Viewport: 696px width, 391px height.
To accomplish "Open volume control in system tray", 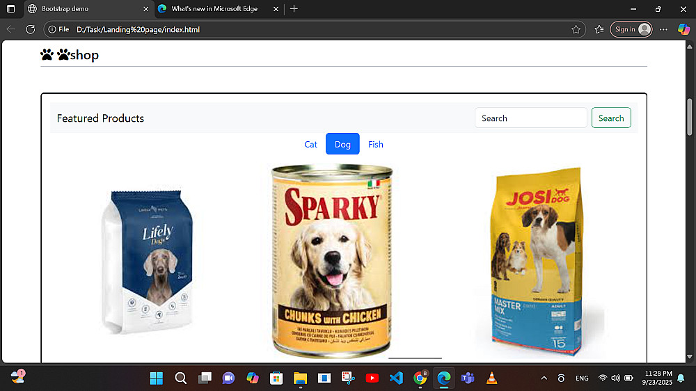I will [616, 378].
